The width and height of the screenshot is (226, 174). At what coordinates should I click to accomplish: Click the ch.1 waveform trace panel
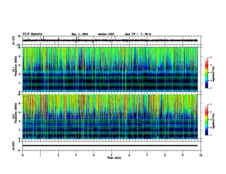click(112, 40)
